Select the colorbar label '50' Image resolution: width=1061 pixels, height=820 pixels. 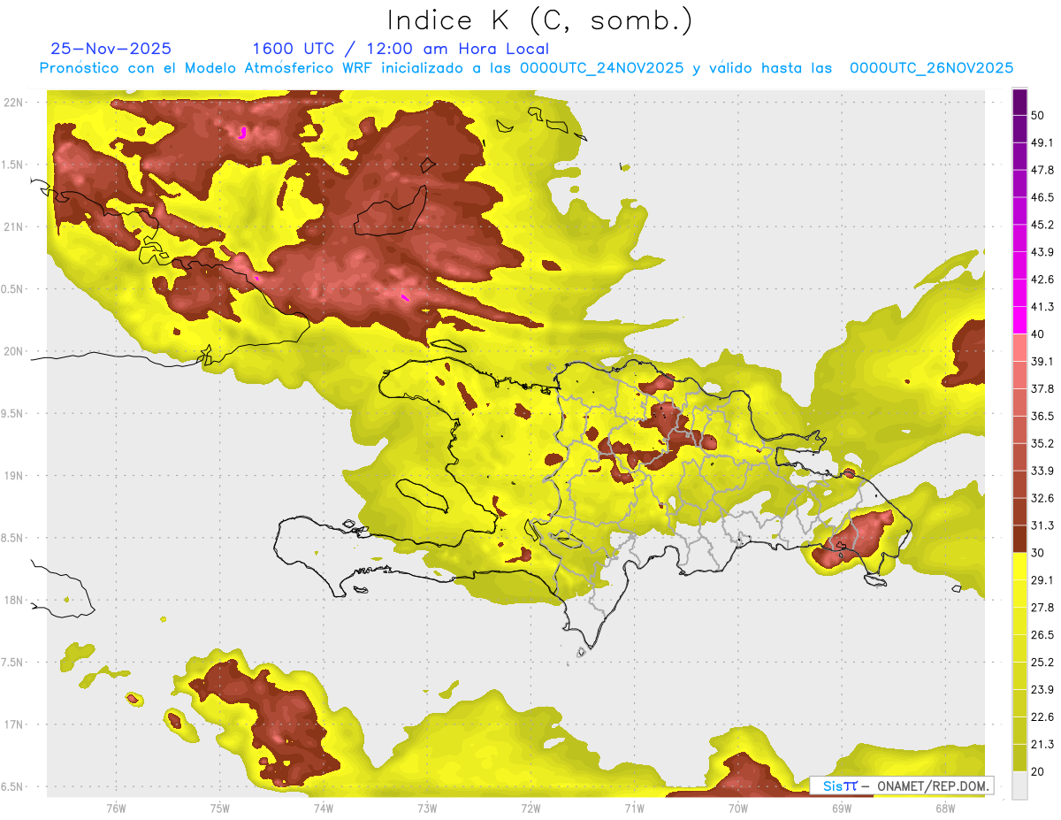click(1038, 115)
